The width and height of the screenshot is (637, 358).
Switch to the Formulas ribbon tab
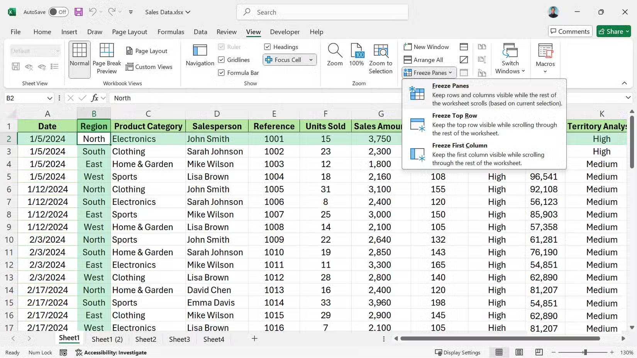click(x=171, y=32)
